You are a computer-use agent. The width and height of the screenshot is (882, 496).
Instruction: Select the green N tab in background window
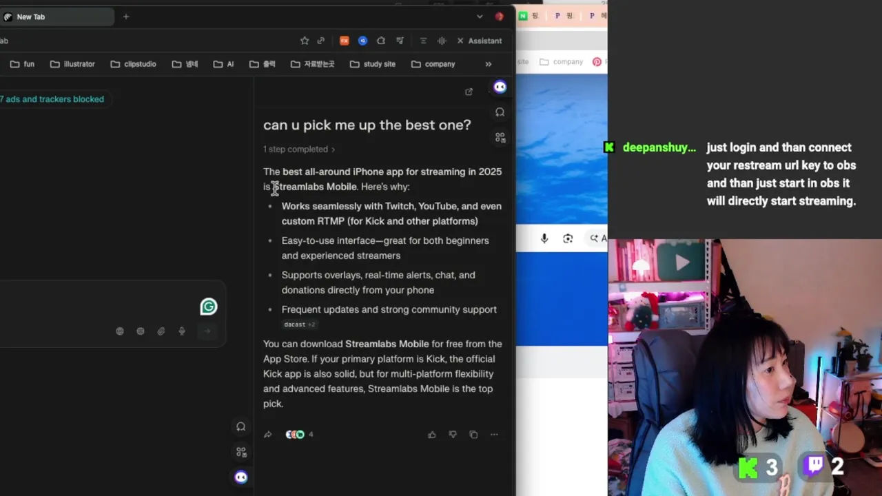click(529, 16)
